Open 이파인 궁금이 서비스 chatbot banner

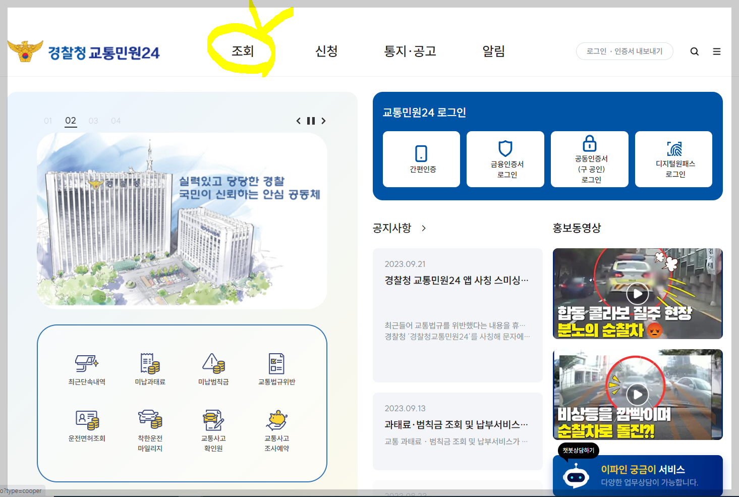[638, 475]
